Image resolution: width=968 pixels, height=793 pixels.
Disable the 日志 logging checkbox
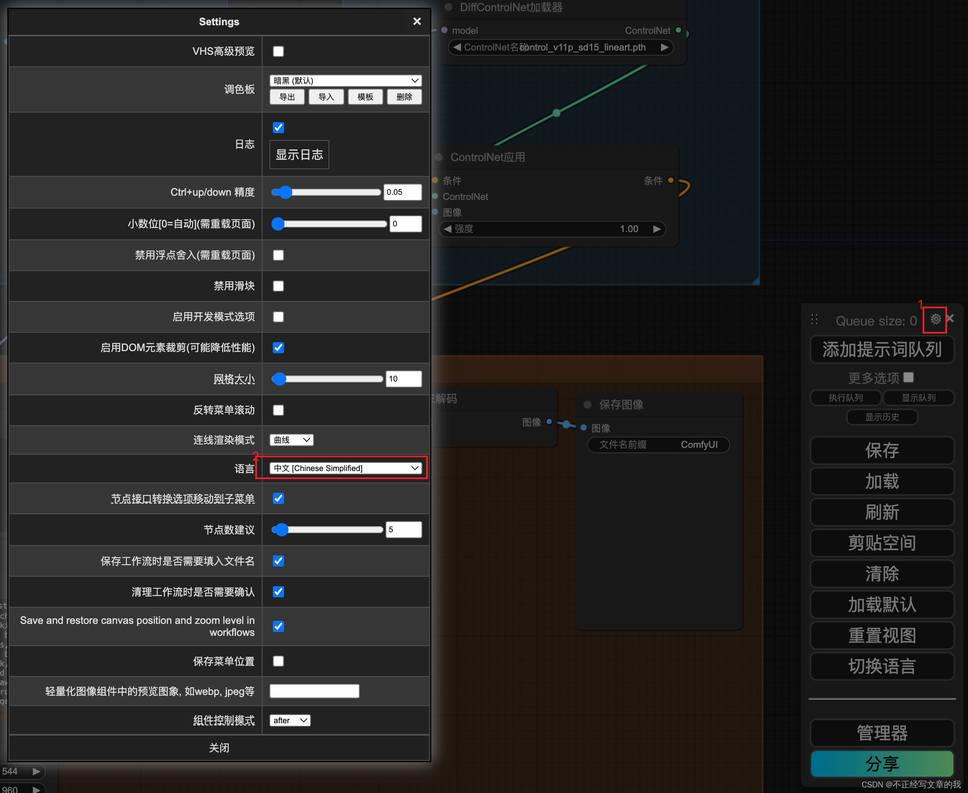278,128
